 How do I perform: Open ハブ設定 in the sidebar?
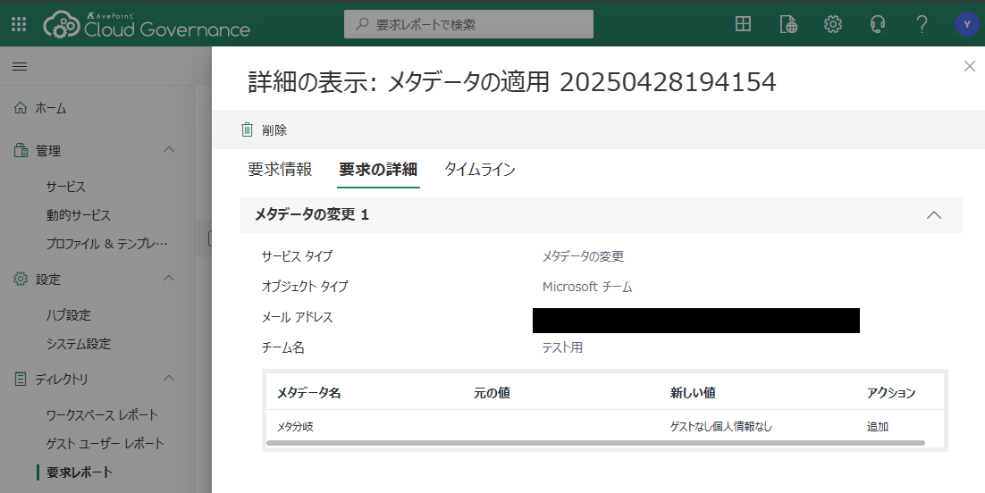(x=69, y=314)
